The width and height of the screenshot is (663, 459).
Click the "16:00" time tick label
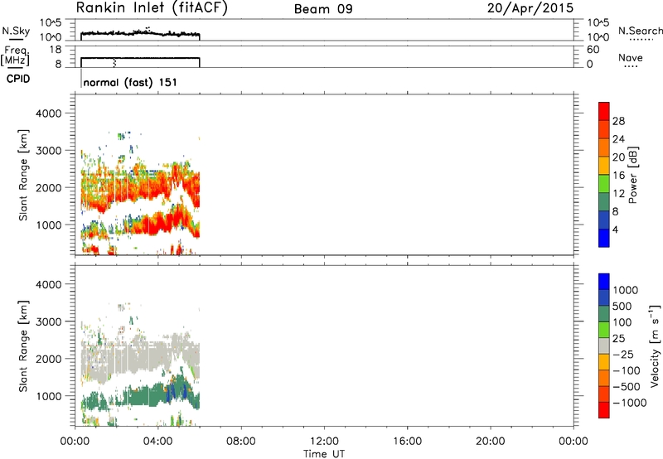[x=407, y=442]
